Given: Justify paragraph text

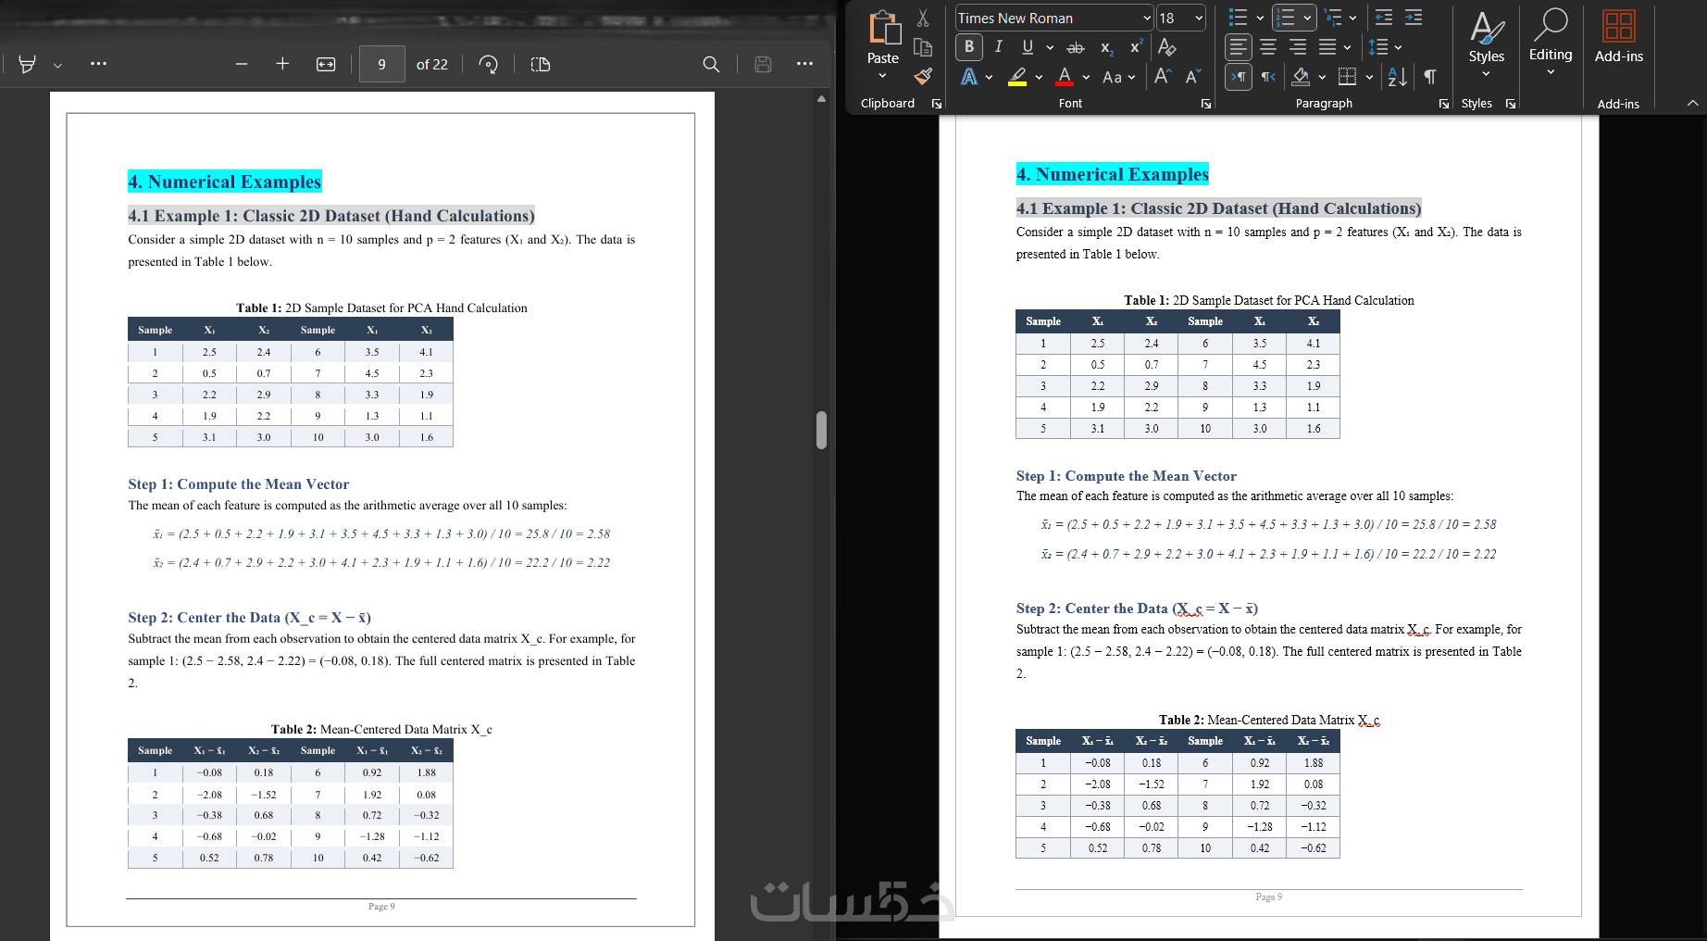Looking at the screenshot, I should [x=1327, y=47].
